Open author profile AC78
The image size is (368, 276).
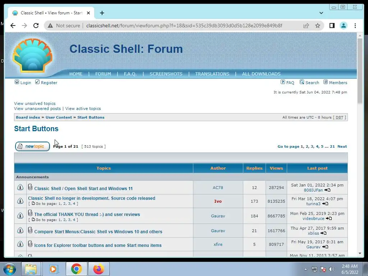(218, 188)
